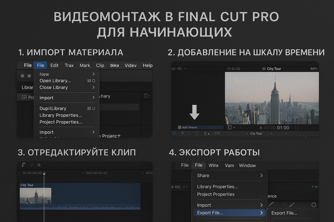334x222 pixels.
Task: Click the dim circle icon above timeline
Action: 31,165
